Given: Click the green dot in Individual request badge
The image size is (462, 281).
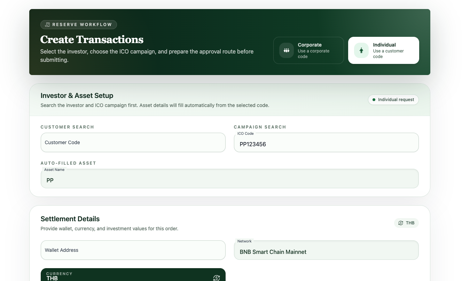Looking at the screenshot, I should [374, 100].
